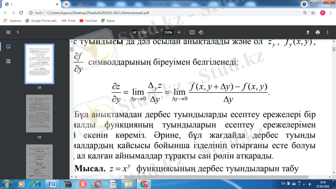The width and height of the screenshot is (336, 189).
Task: Open the Chrome profile avatar
Action: [323, 13]
